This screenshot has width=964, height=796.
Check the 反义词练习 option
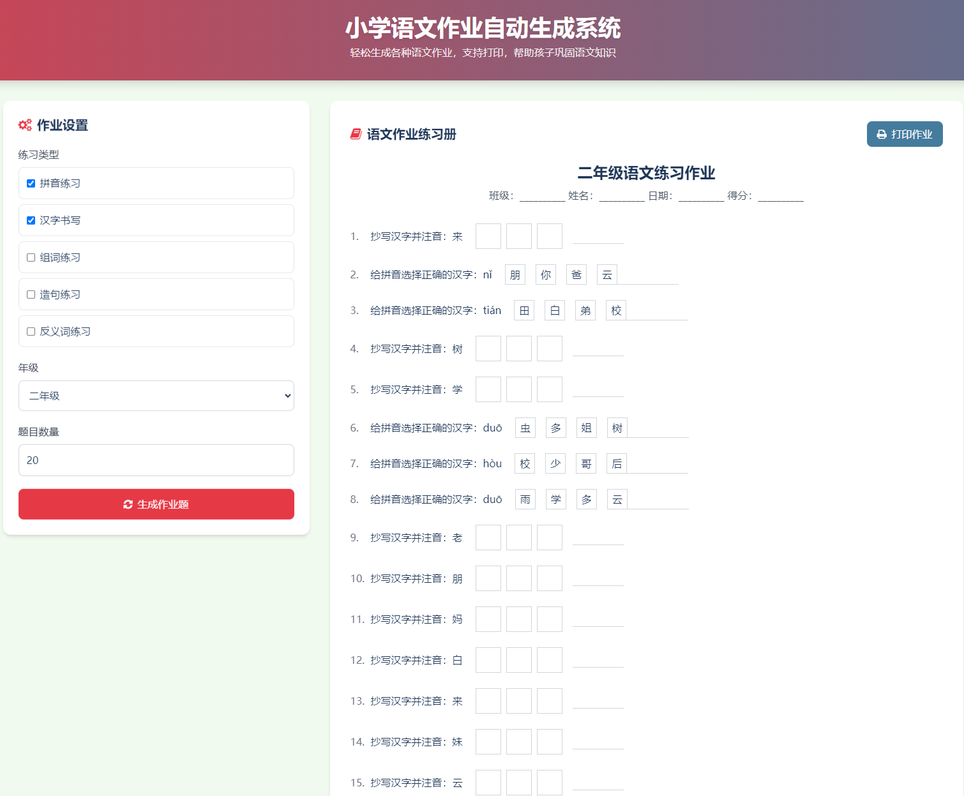coord(31,331)
